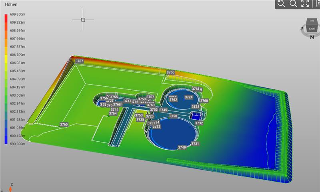Click the 608.594m legend value
The image size is (320, 192).
click(x=18, y=31)
